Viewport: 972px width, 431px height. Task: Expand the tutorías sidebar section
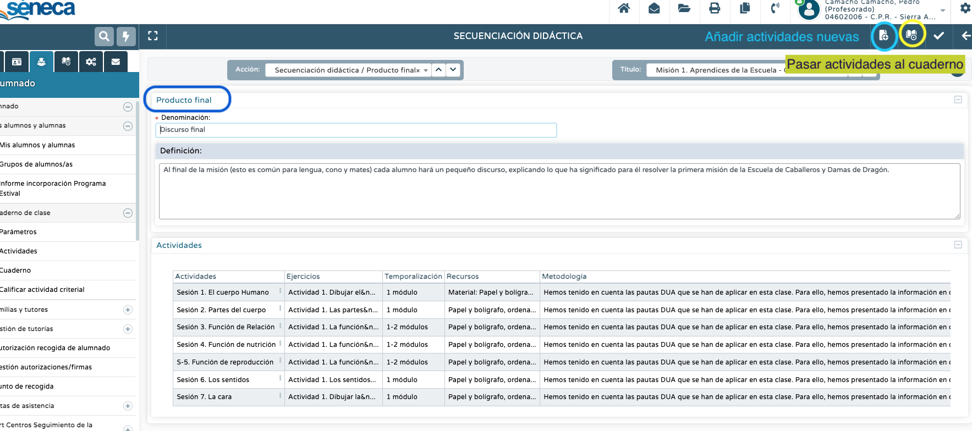click(x=128, y=329)
